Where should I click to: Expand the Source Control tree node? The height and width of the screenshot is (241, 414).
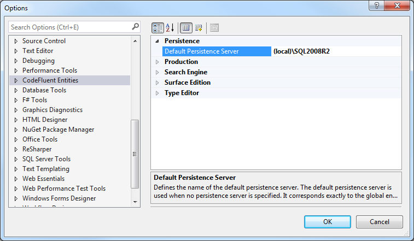click(16, 41)
